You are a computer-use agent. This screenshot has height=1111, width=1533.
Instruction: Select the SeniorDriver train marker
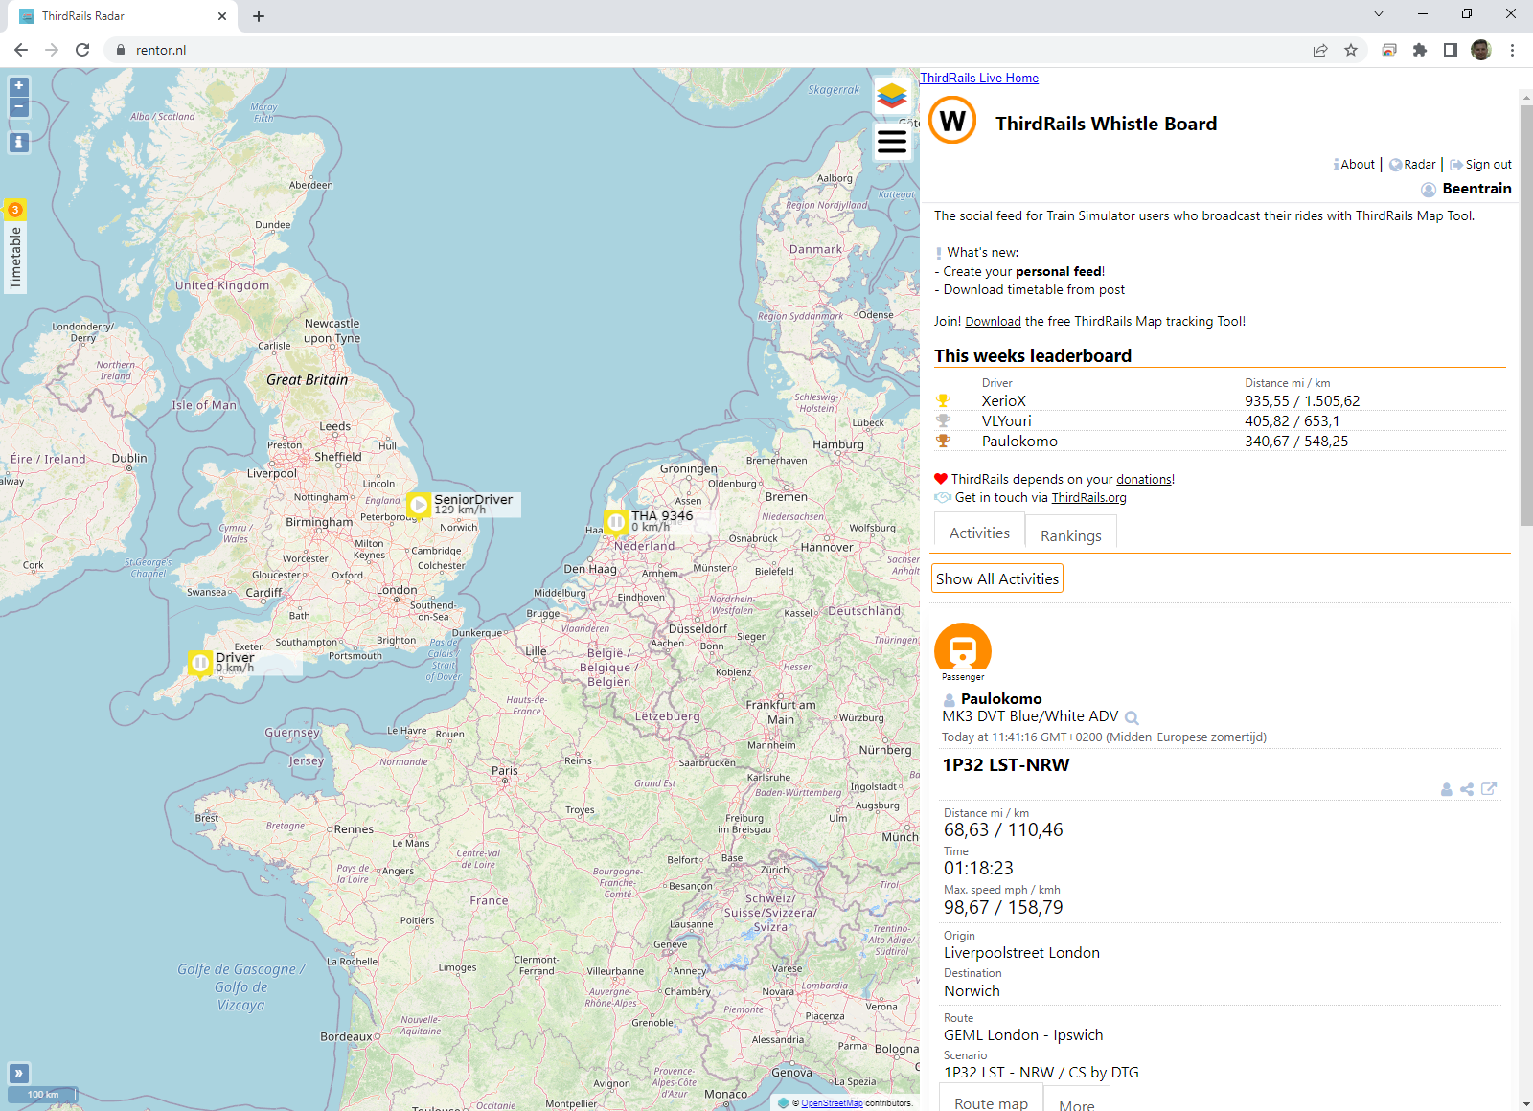point(419,505)
